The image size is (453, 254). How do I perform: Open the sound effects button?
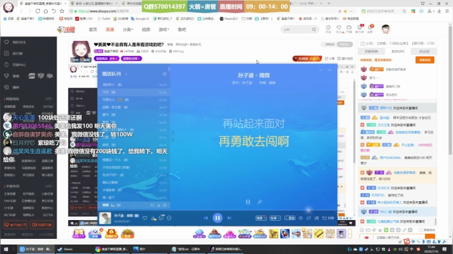click(289, 218)
